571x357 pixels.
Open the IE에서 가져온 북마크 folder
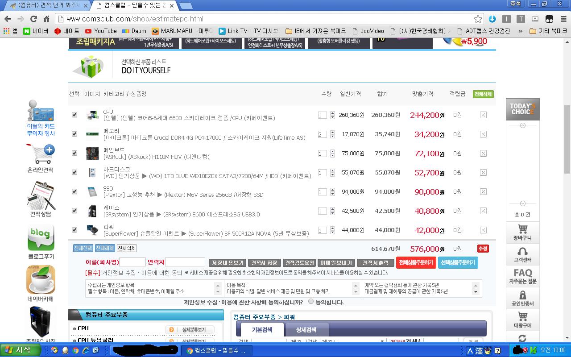pyautogui.click(x=316, y=31)
